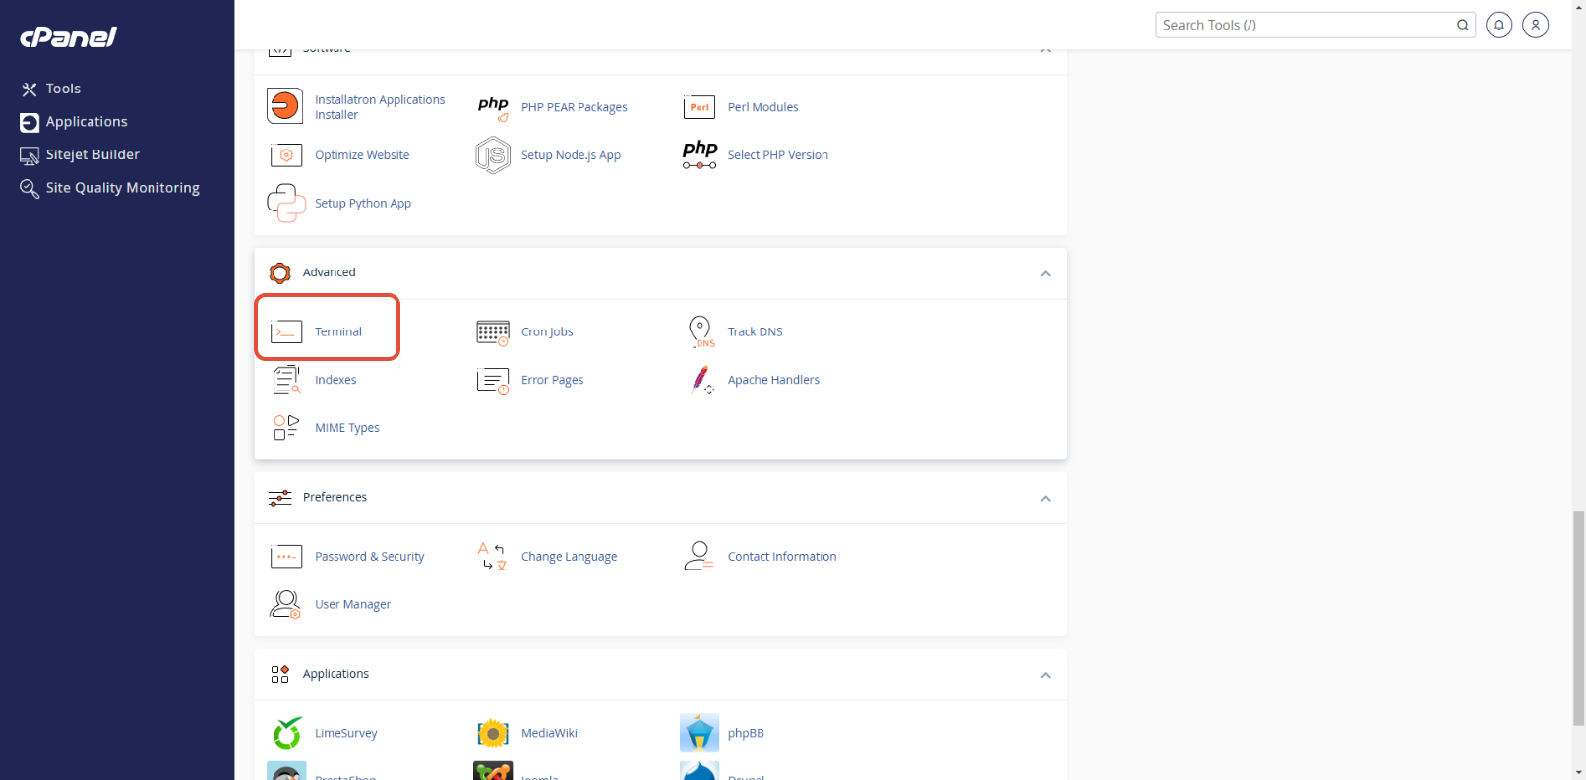The image size is (1586, 780).
Task: Open the Cron Jobs icon
Action: pyautogui.click(x=493, y=332)
